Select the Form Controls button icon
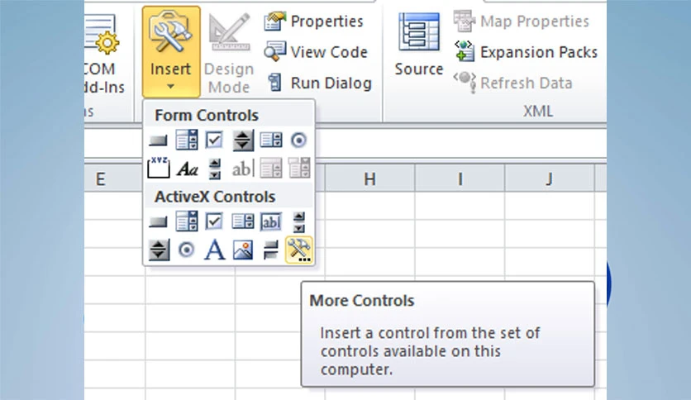 158,140
